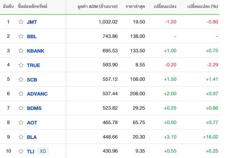Toggle favorite star for KBANK
Viewport: 227px width, 158px height.
21,51
